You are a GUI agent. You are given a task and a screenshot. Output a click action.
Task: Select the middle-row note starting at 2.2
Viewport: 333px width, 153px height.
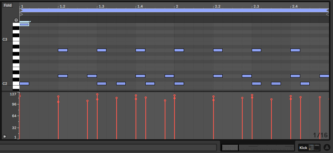(x=218, y=76)
